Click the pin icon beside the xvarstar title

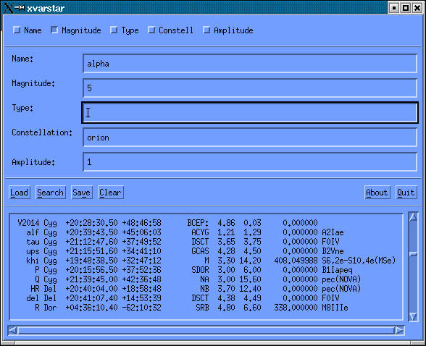(x=20, y=7)
